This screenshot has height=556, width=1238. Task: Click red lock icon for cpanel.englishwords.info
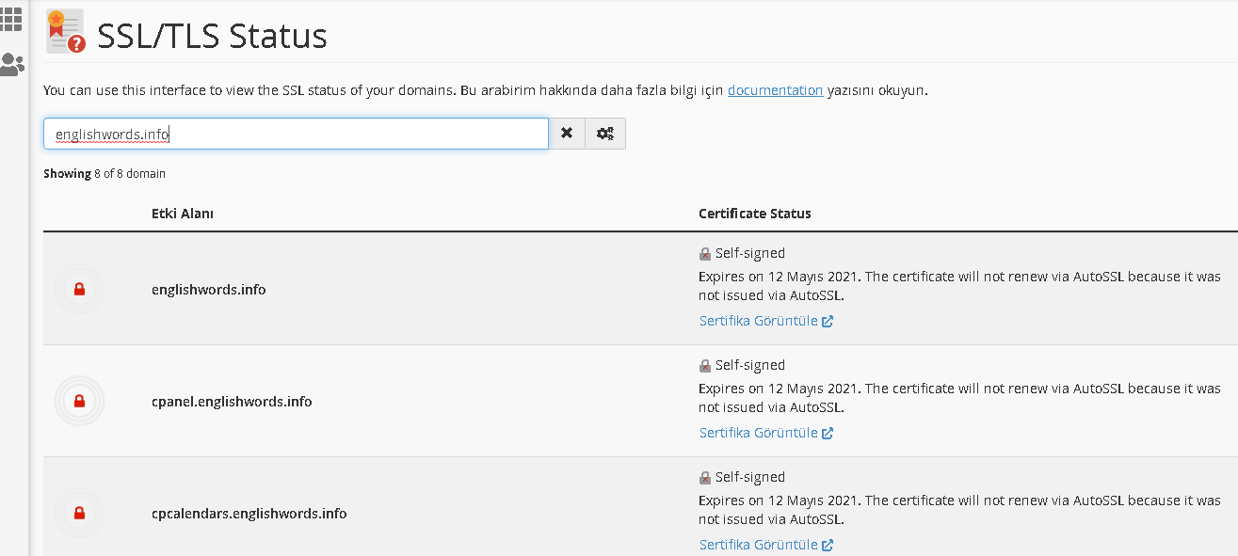pos(79,402)
